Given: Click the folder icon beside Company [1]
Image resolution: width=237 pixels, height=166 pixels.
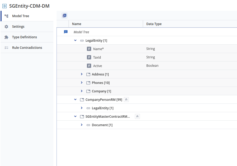Looking at the screenshot, I should coord(88,91).
